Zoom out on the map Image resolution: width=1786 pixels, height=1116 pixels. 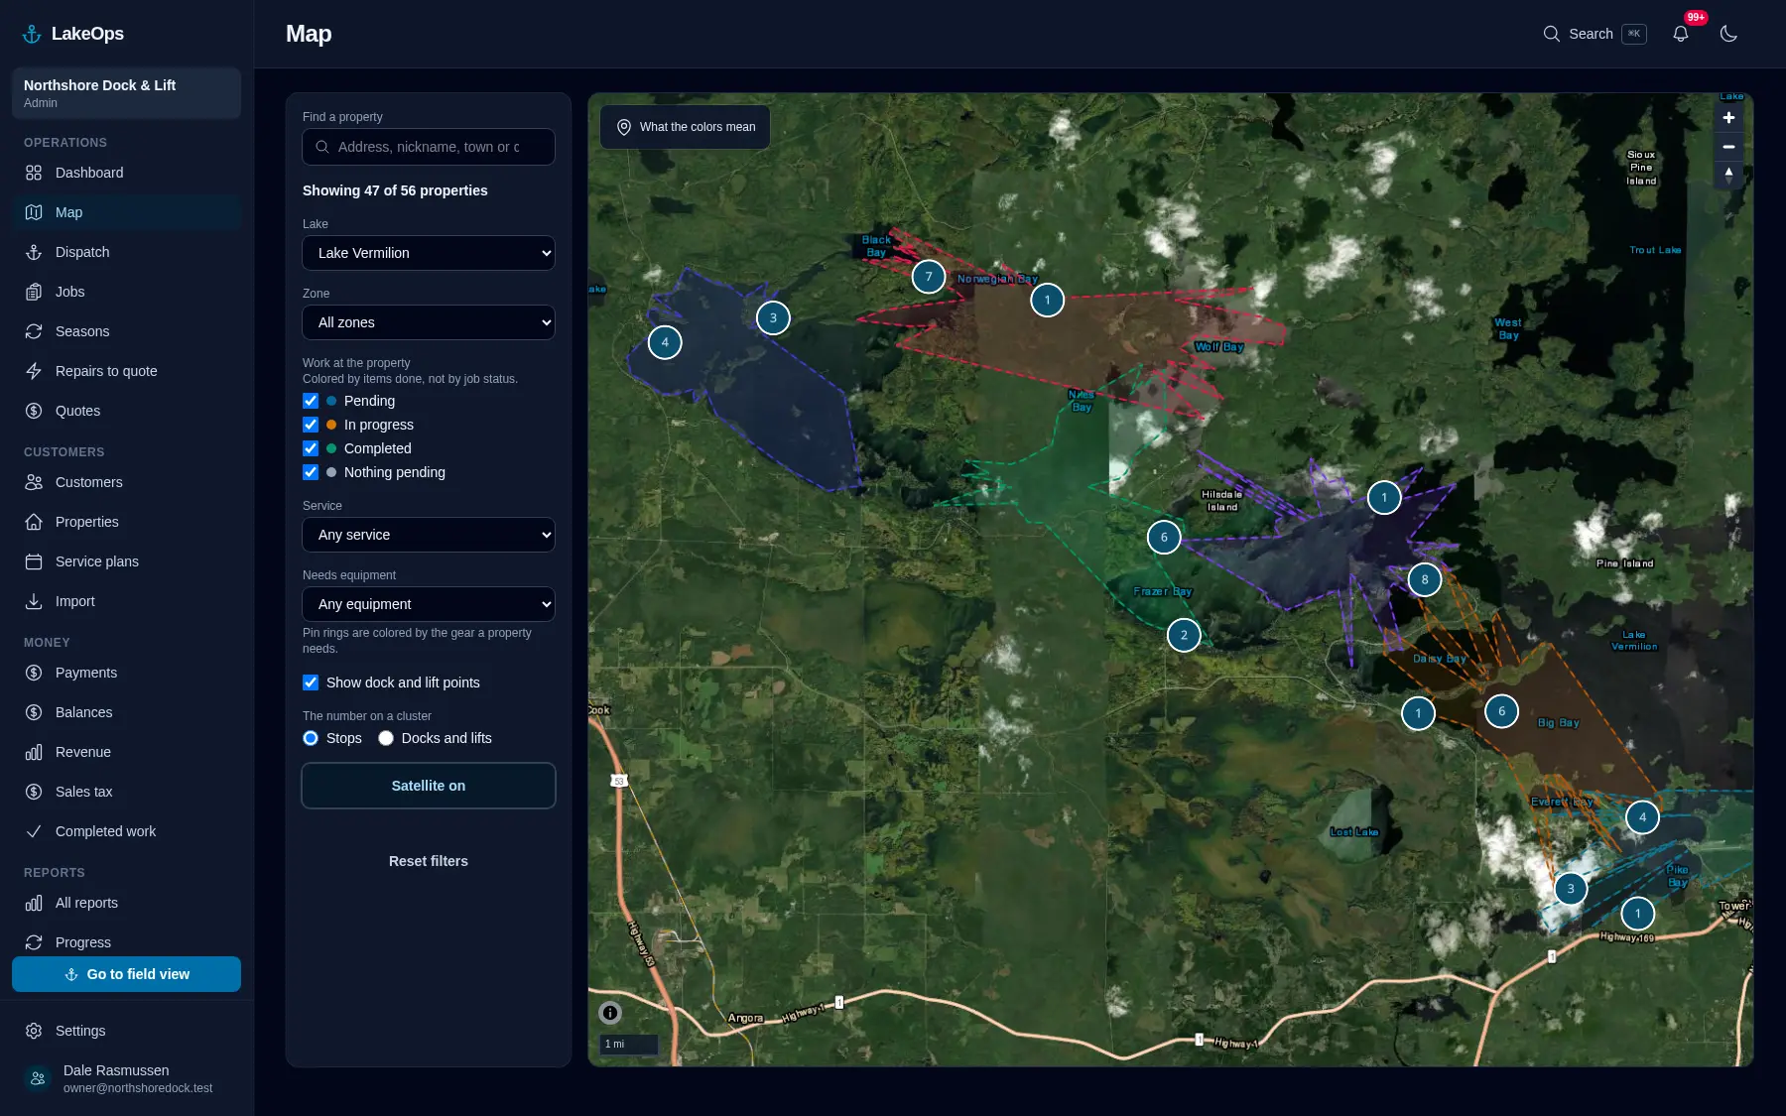[1728, 147]
